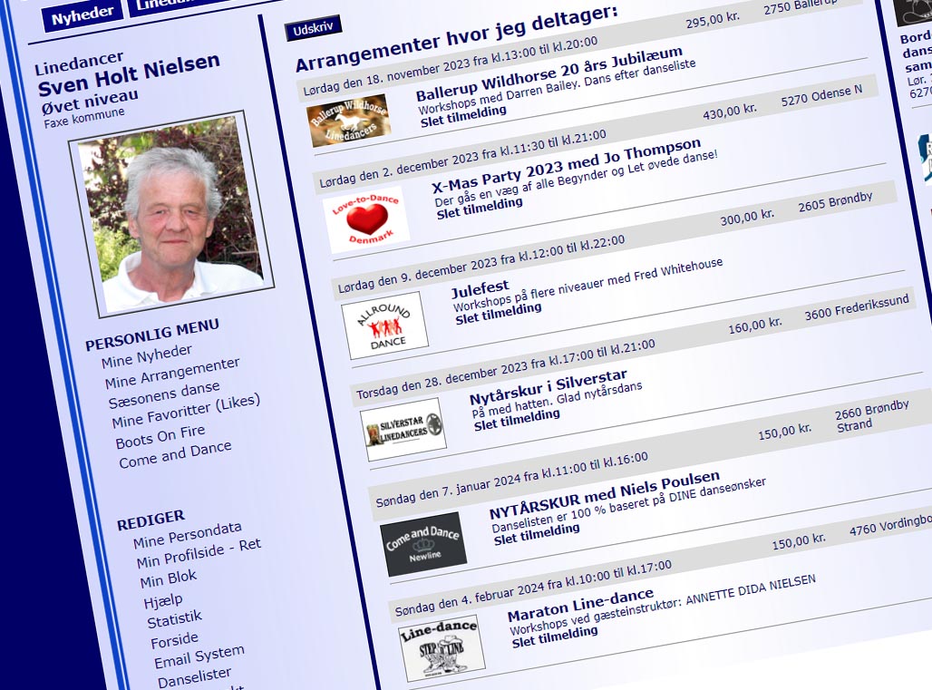Screen dimensions: 932x690
Task: Open Mine Arrangementer menu item
Action: [x=172, y=373]
